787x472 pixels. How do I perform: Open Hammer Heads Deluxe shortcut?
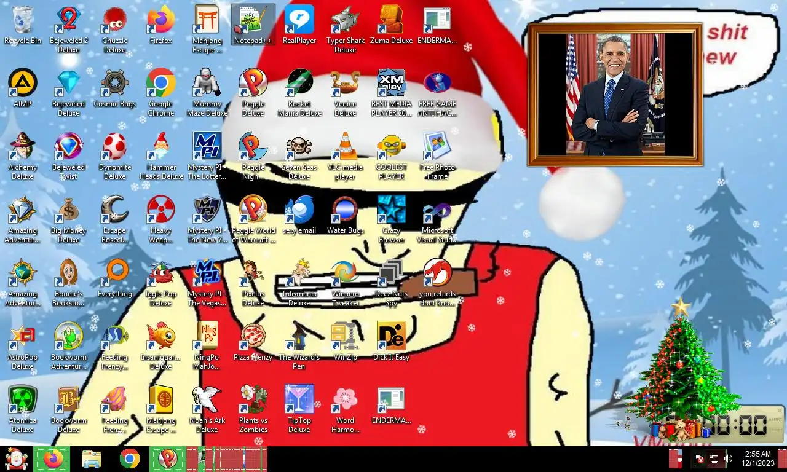161,155
